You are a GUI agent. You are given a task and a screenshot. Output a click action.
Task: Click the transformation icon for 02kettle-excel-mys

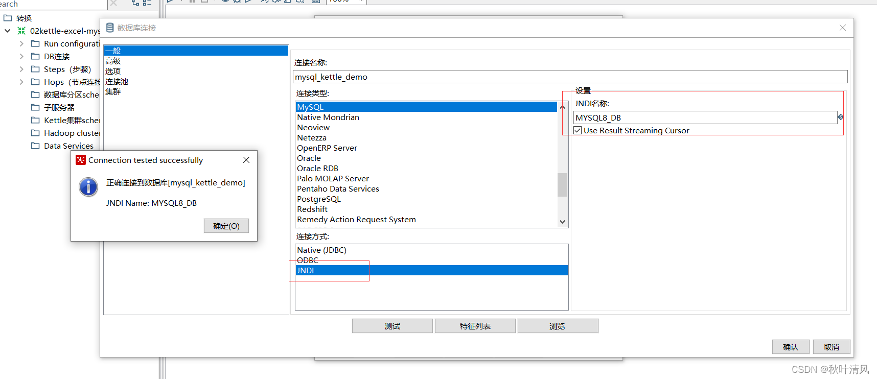point(21,31)
